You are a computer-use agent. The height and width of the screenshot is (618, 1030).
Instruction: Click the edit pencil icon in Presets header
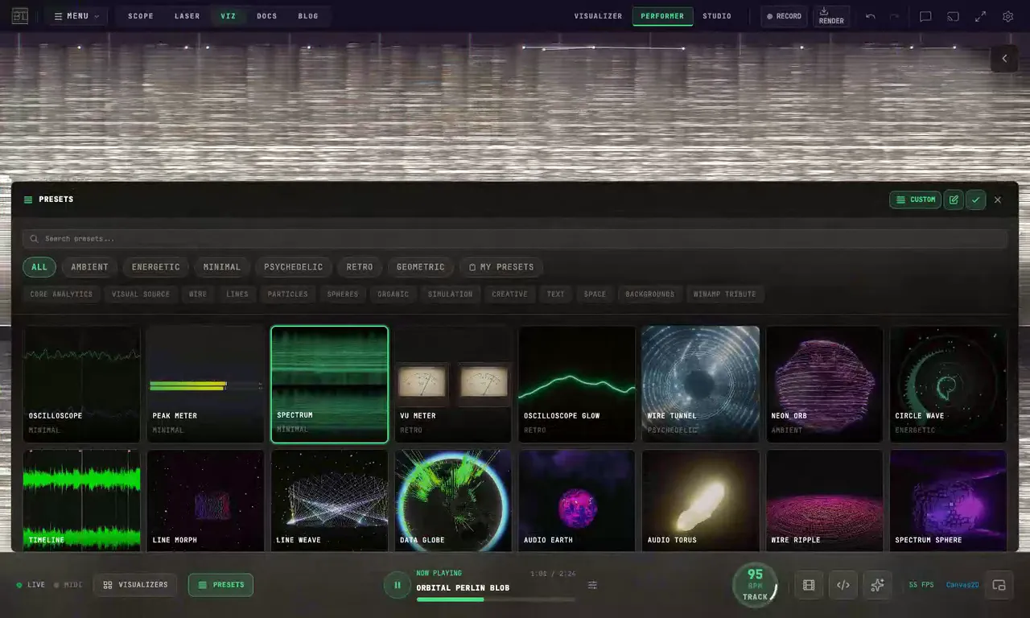click(x=954, y=200)
